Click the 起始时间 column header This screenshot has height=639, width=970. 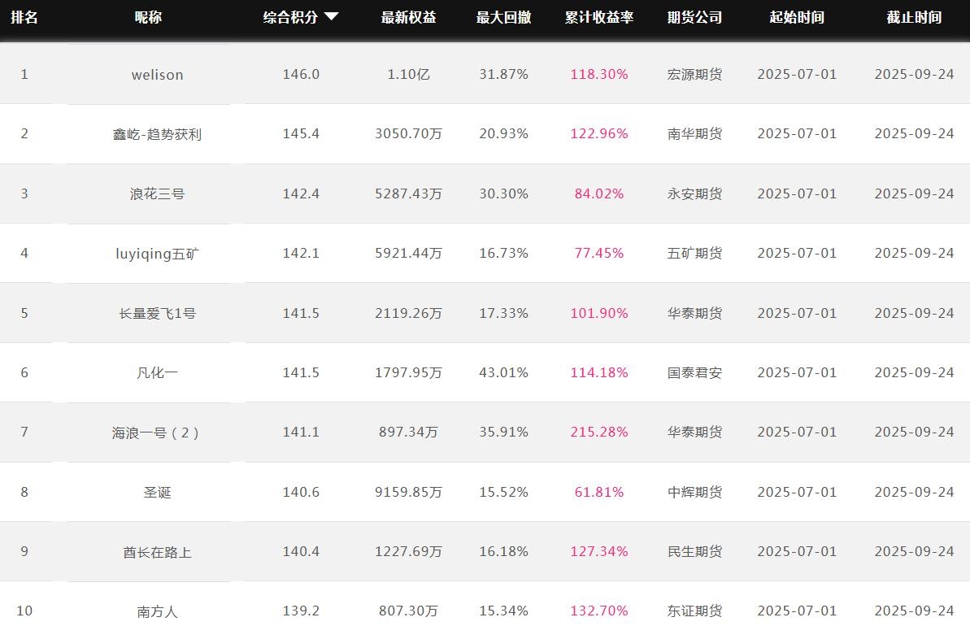pos(797,17)
